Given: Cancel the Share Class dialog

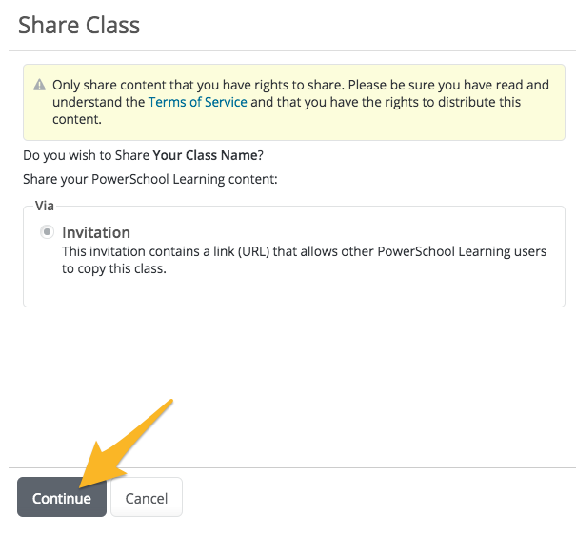Looking at the screenshot, I should [147, 497].
